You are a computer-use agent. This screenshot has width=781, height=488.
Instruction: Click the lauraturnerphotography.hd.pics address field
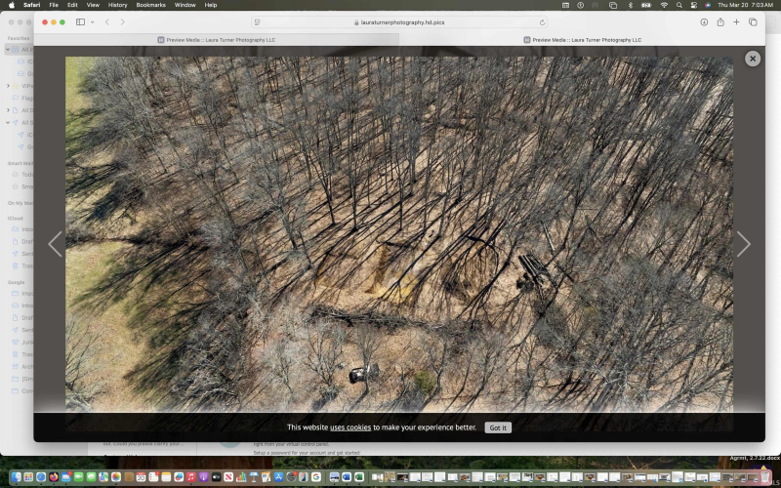tap(399, 22)
